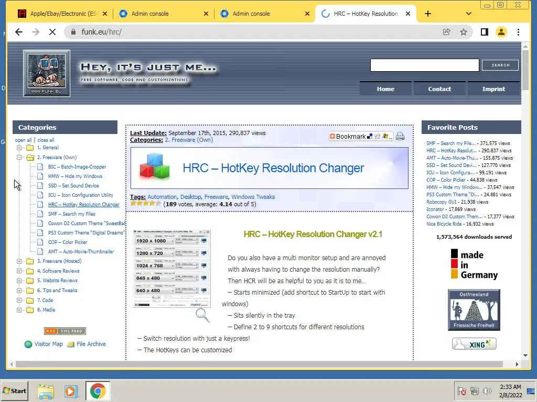537x402 pixels.
Task: Click the Bookmark share button
Action: coord(361,137)
